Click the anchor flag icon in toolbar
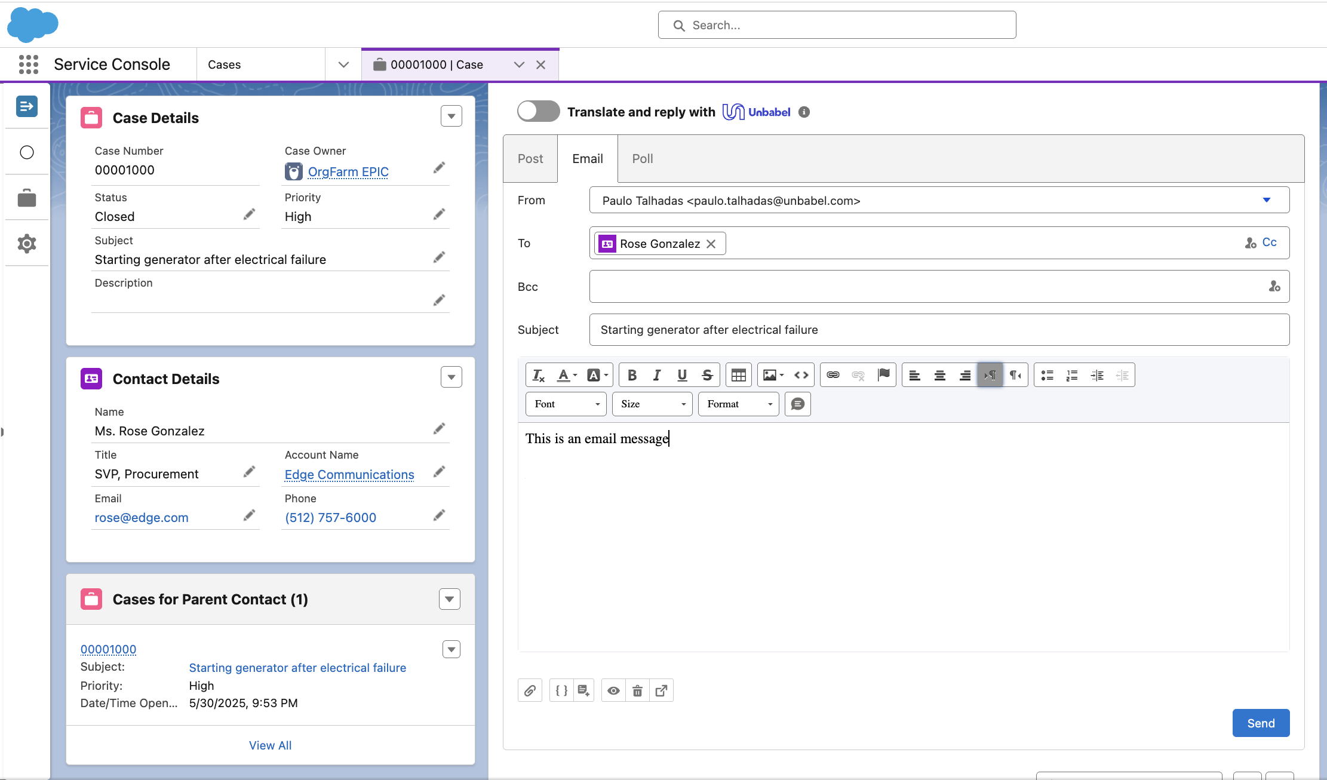This screenshot has height=780, width=1327. (x=883, y=375)
